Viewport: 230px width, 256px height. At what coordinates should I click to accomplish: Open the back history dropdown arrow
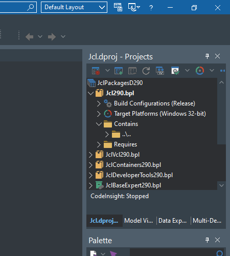coord(40,36)
